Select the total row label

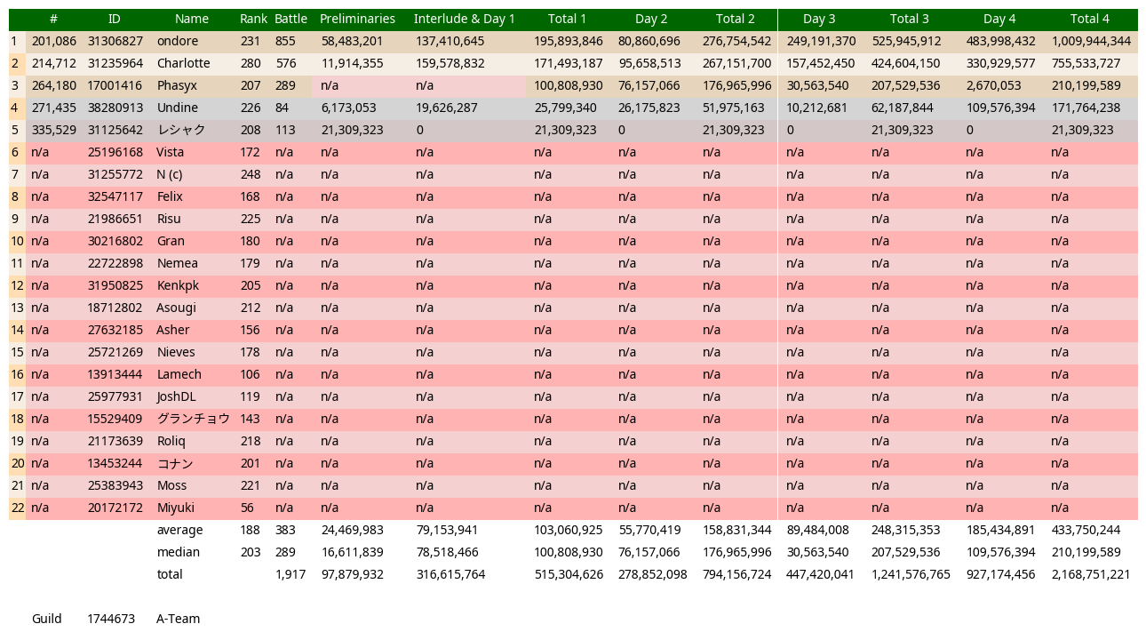[170, 574]
